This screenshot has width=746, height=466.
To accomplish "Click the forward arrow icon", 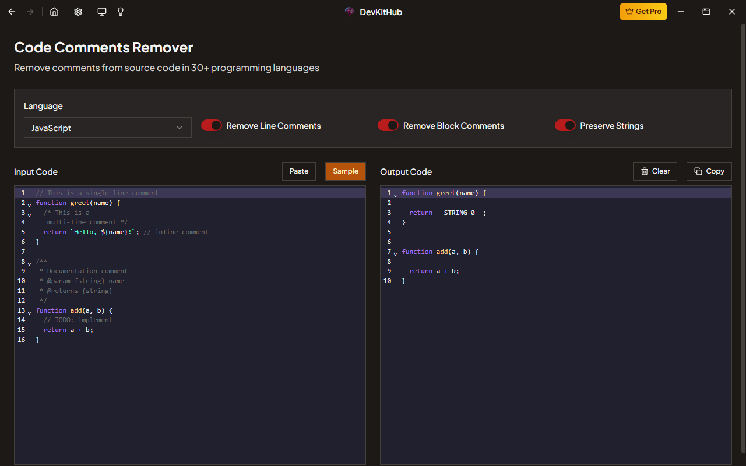I will coord(30,12).
